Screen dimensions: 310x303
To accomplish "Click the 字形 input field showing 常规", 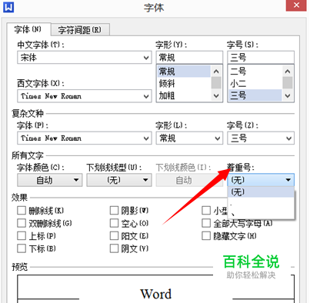I will (189, 58).
